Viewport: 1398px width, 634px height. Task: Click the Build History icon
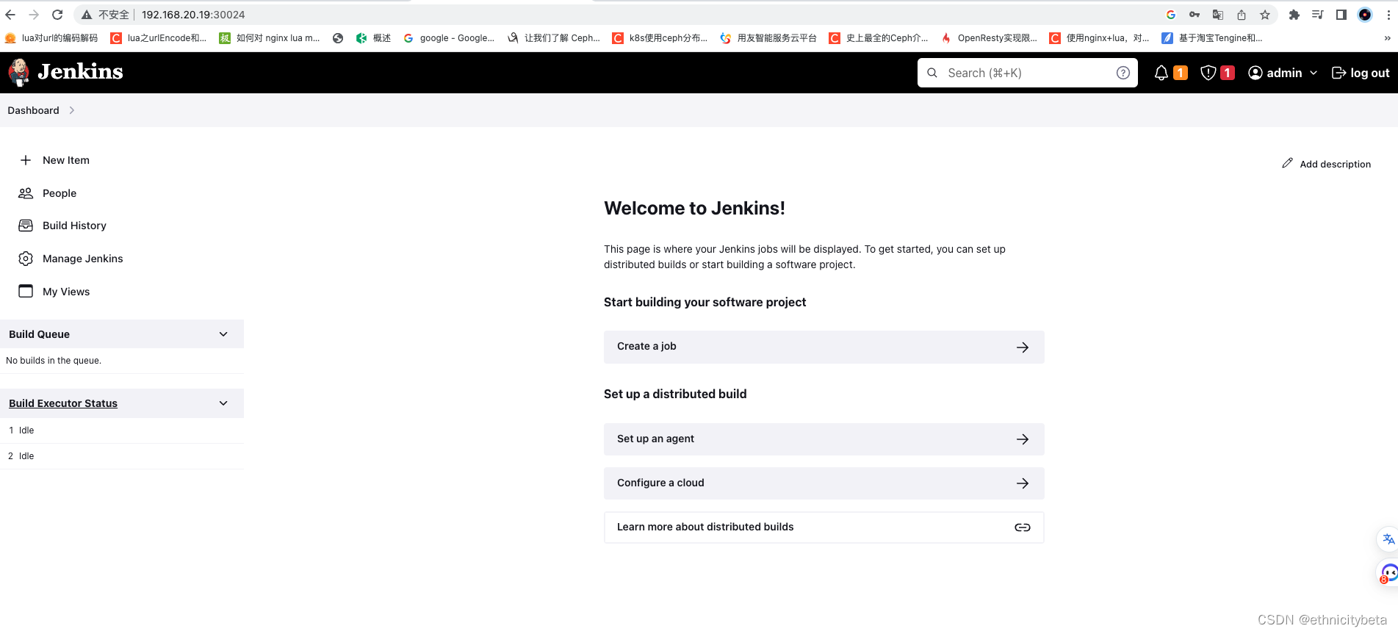pyautogui.click(x=26, y=226)
